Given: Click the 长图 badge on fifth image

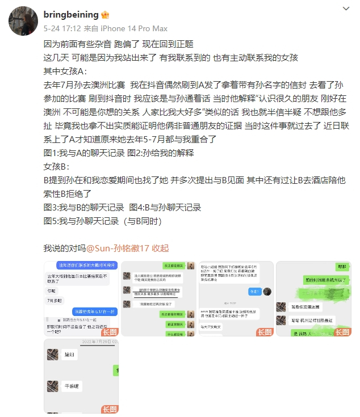Looking at the screenshot, I should pyautogui.click(x=110, y=409).
